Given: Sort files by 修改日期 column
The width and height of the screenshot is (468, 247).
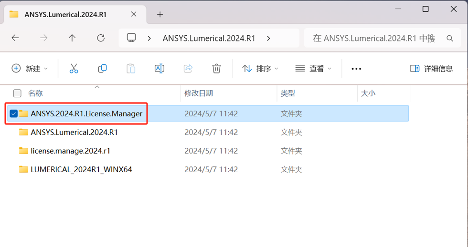Looking at the screenshot, I should (199, 93).
